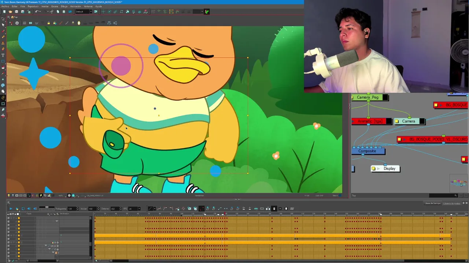469x263 pixels.
Task: Click the Top breadcrumb in node view
Action: tap(354, 195)
